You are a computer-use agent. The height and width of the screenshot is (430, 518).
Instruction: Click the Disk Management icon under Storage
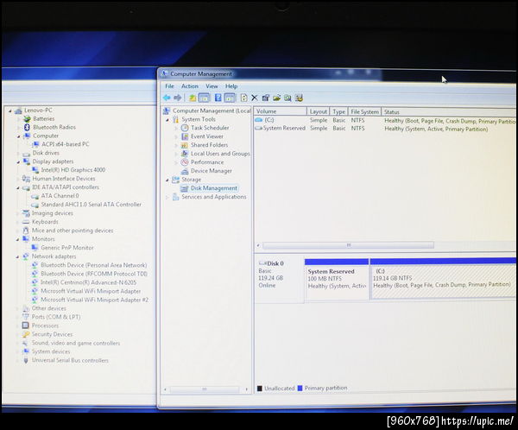[x=185, y=188]
